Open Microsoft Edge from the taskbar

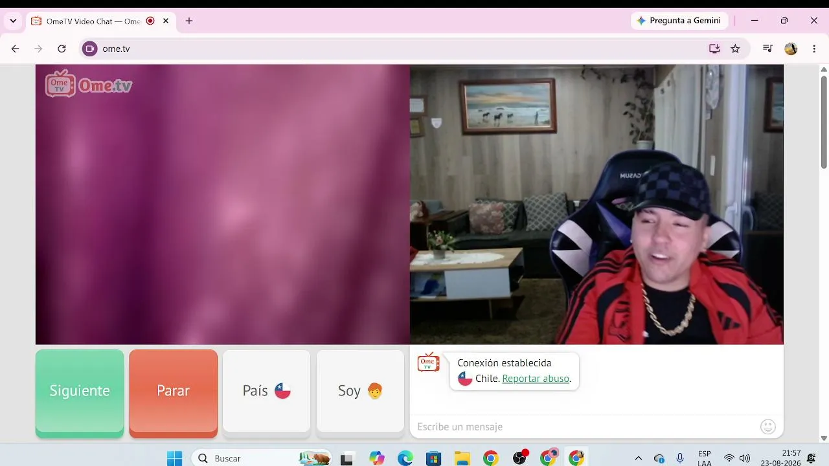405,458
